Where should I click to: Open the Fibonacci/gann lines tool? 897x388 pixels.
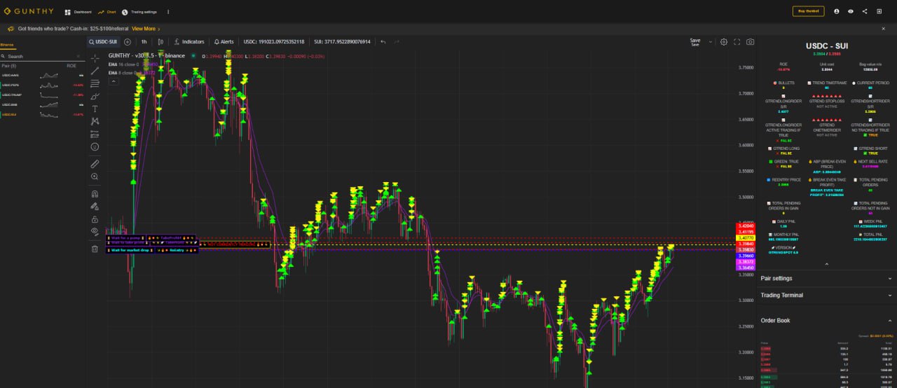95,83
